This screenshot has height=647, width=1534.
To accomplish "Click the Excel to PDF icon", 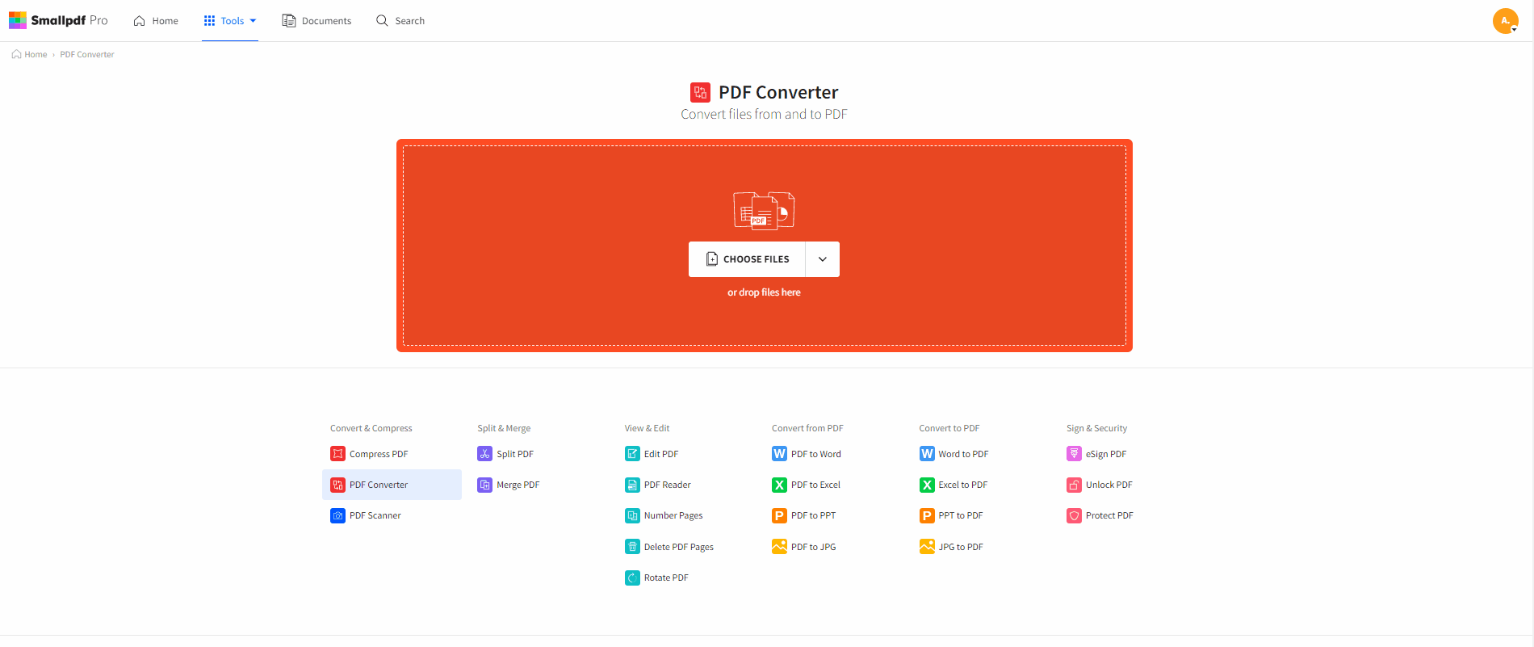I will click(x=927, y=485).
